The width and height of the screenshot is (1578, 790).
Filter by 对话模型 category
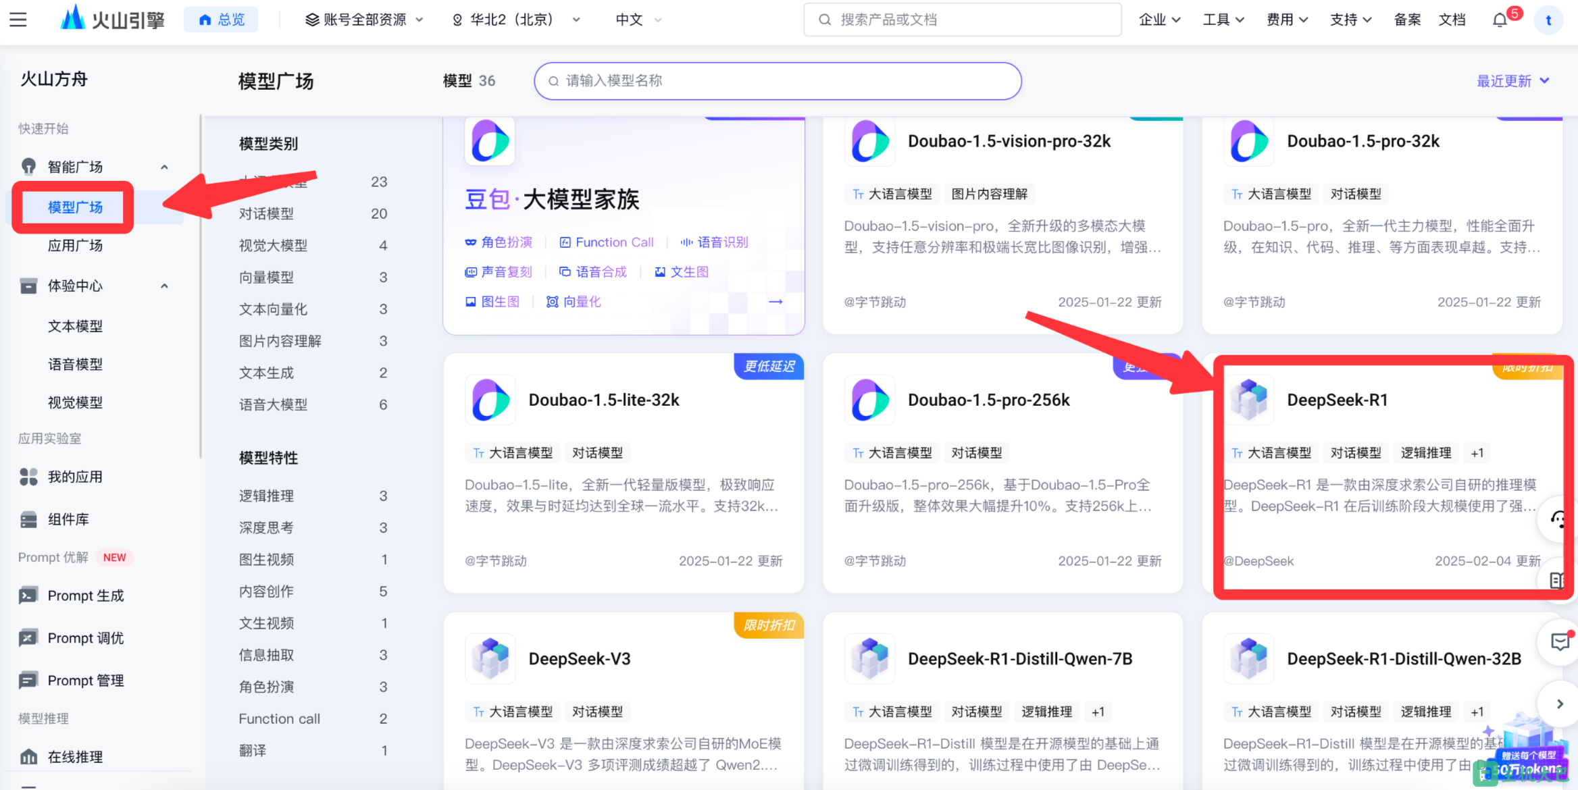(266, 213)
